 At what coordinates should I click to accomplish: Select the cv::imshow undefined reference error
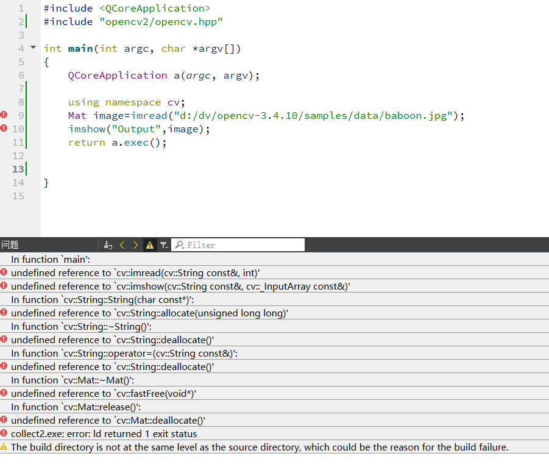coord(274,286)
